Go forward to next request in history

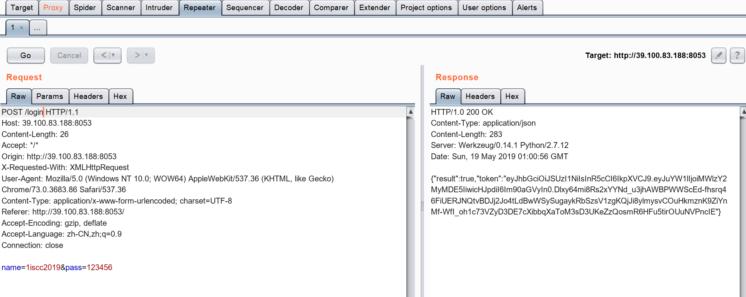point(137,55)
